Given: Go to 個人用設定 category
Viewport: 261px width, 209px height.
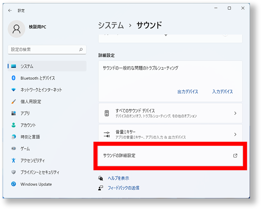Looking at the screenshot, I should (47, 101).
